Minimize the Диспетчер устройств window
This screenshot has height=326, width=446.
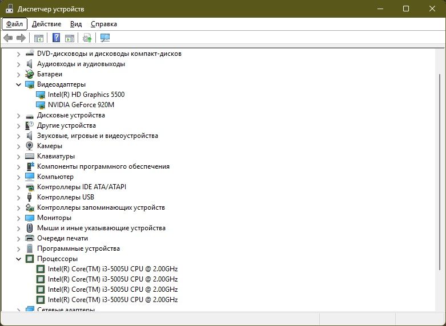380,9
